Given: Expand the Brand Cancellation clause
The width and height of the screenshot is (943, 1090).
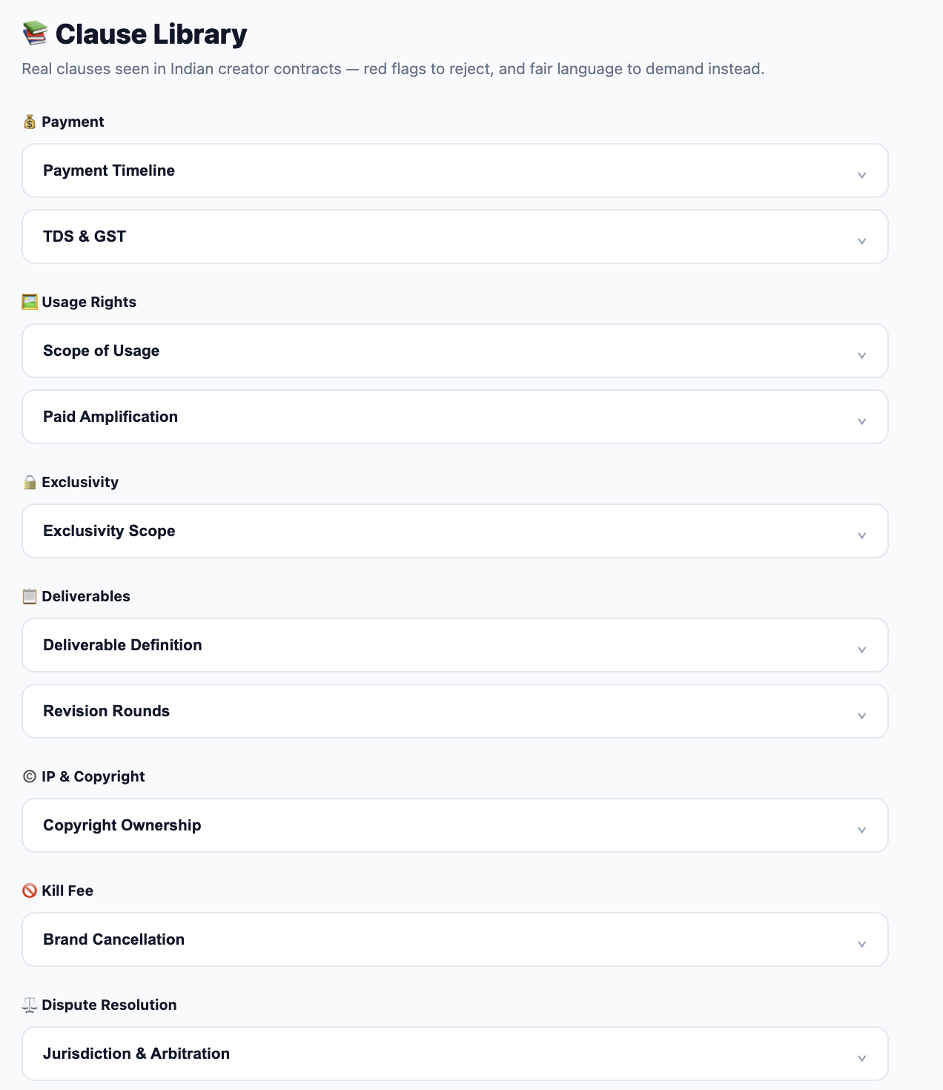Looking at the screenshot, I should (x=861, y=945).
